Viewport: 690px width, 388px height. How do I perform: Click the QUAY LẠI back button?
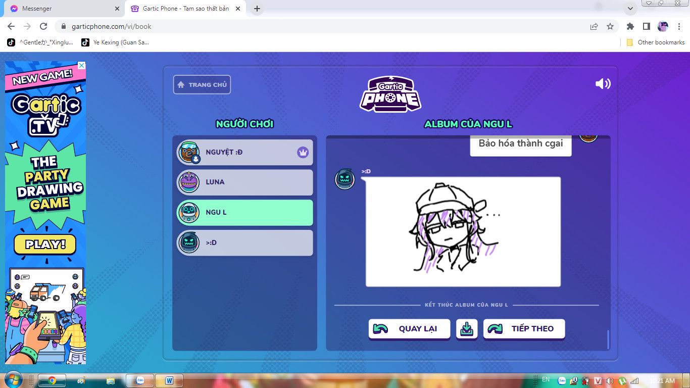click(x=409, y=329)
